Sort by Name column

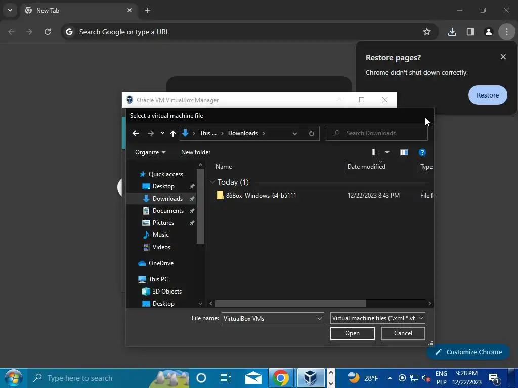[224, 167]
